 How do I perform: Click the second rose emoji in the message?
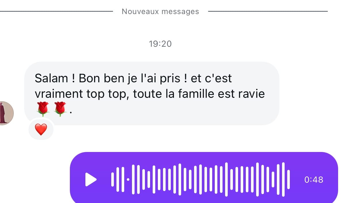[x=60, y=109]
